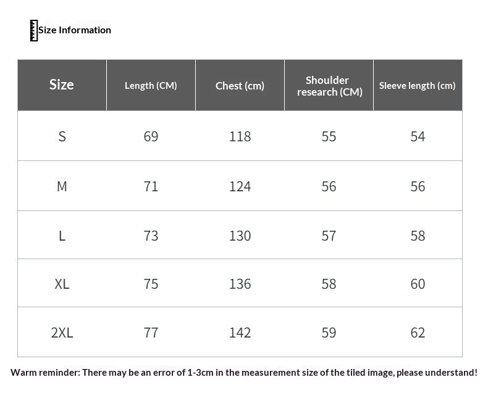Select the shoulder value 55 for size S
This screenshot has height=406, width=488.
click(x=329, y=136)
